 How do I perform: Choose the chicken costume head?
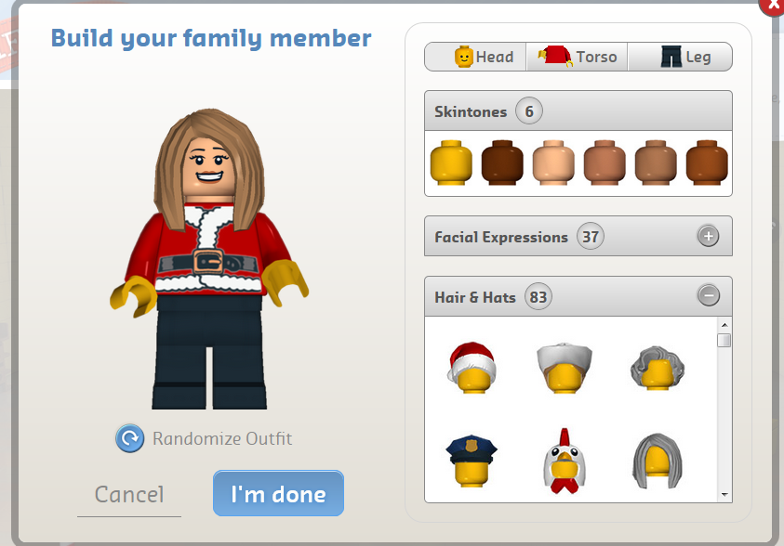point(565,461)
